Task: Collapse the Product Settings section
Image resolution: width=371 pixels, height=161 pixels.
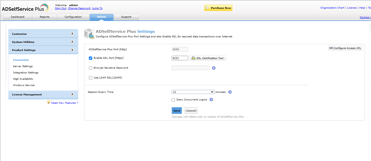Action: coord(72,50)
